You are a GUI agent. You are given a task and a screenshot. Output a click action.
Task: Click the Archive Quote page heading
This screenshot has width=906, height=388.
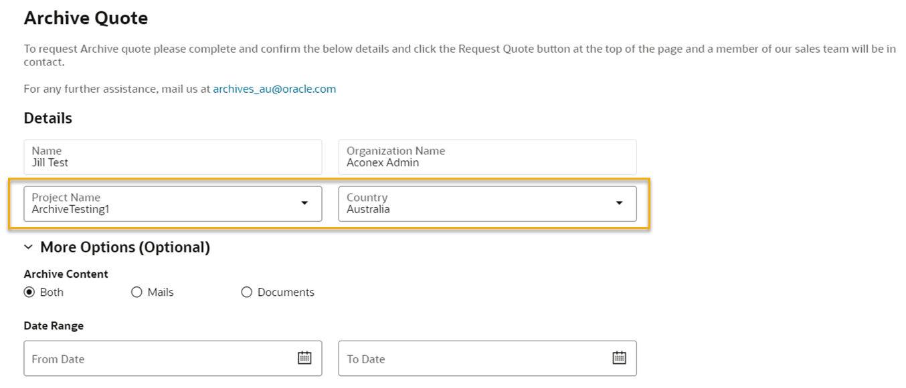86,18
